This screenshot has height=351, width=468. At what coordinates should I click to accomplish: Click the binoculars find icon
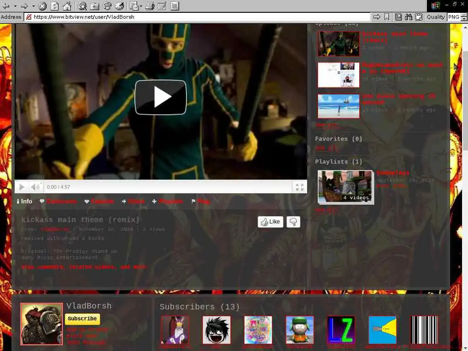(x=409, y=17)
